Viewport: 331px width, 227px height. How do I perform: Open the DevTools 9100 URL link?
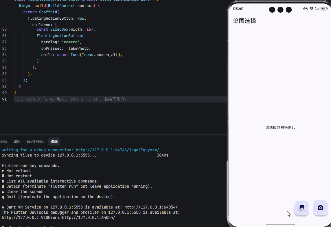tap(58, 217)
